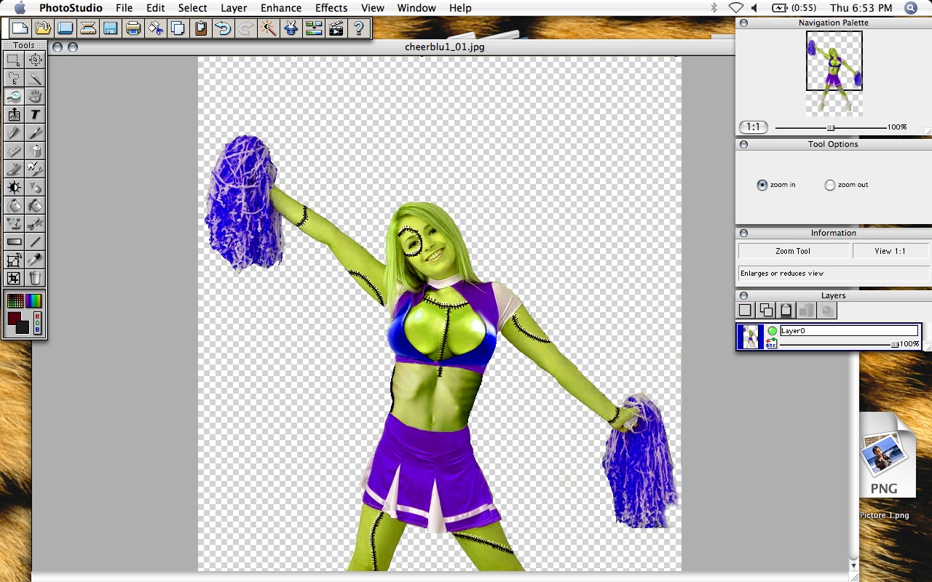Click the RGB channel toggle in Tools

(x=37, y=322)
